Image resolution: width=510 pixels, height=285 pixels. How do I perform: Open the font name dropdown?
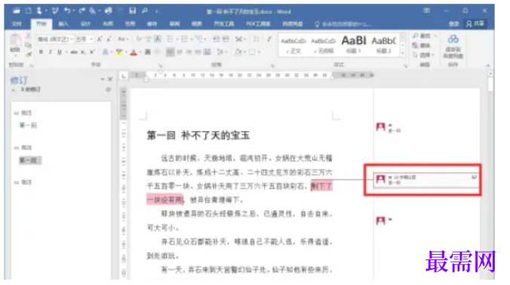72,39
